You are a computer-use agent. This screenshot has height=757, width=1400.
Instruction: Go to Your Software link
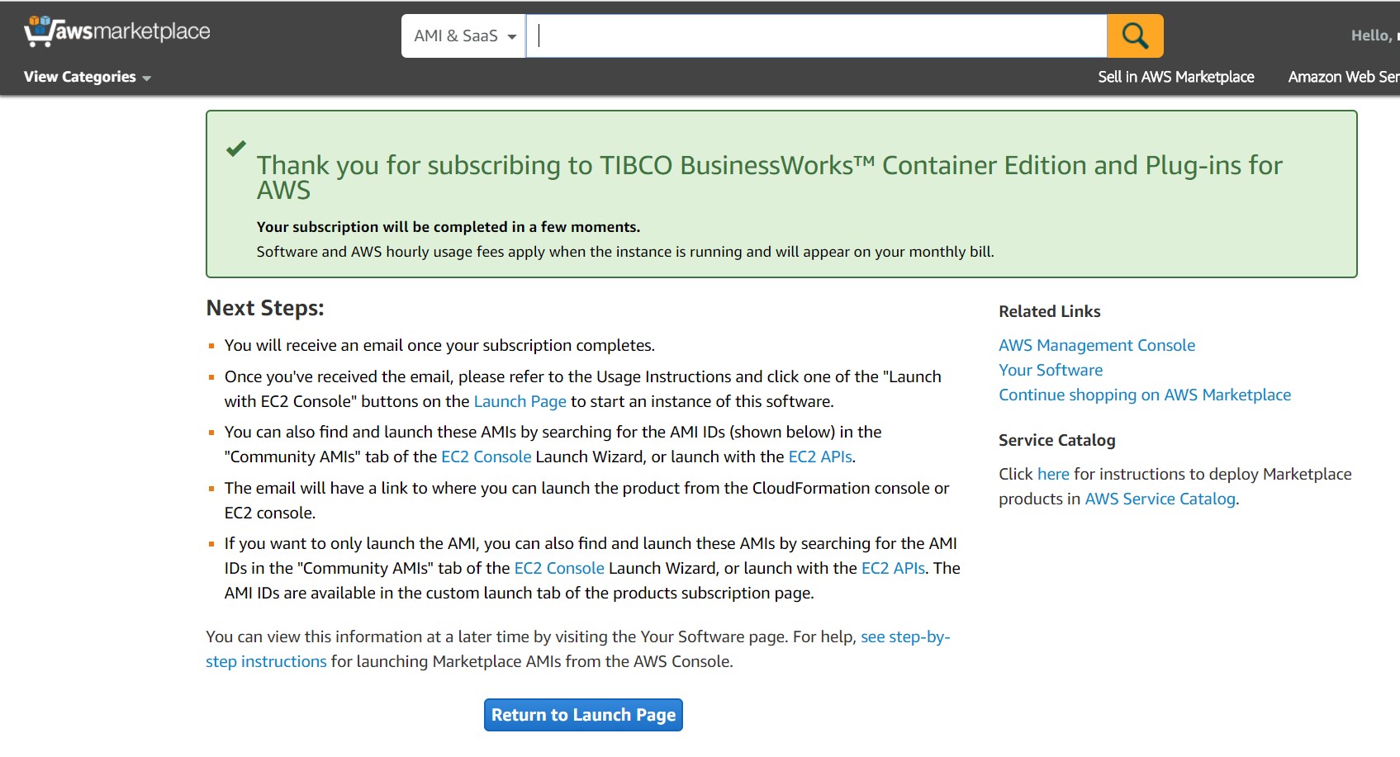pyautogui.click(x=1050, y=370)
